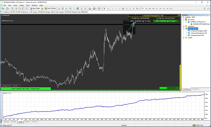211x127 pixels.
Task: Switch to the Navigator Favorites tab
Action: pyautogui.click(x=195, y=89)
